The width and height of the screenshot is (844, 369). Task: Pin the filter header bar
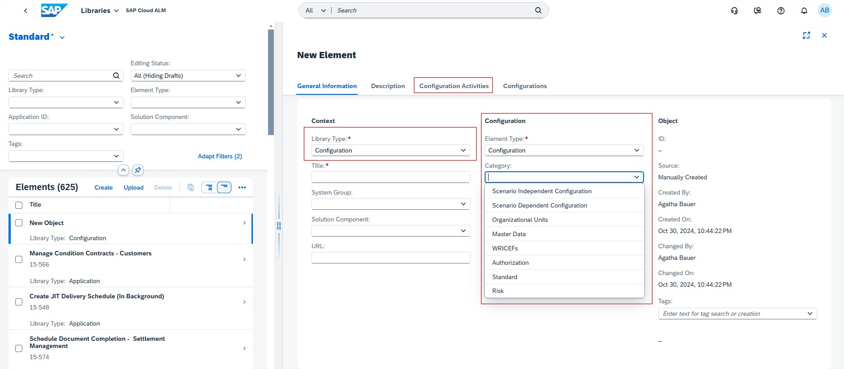138,170
